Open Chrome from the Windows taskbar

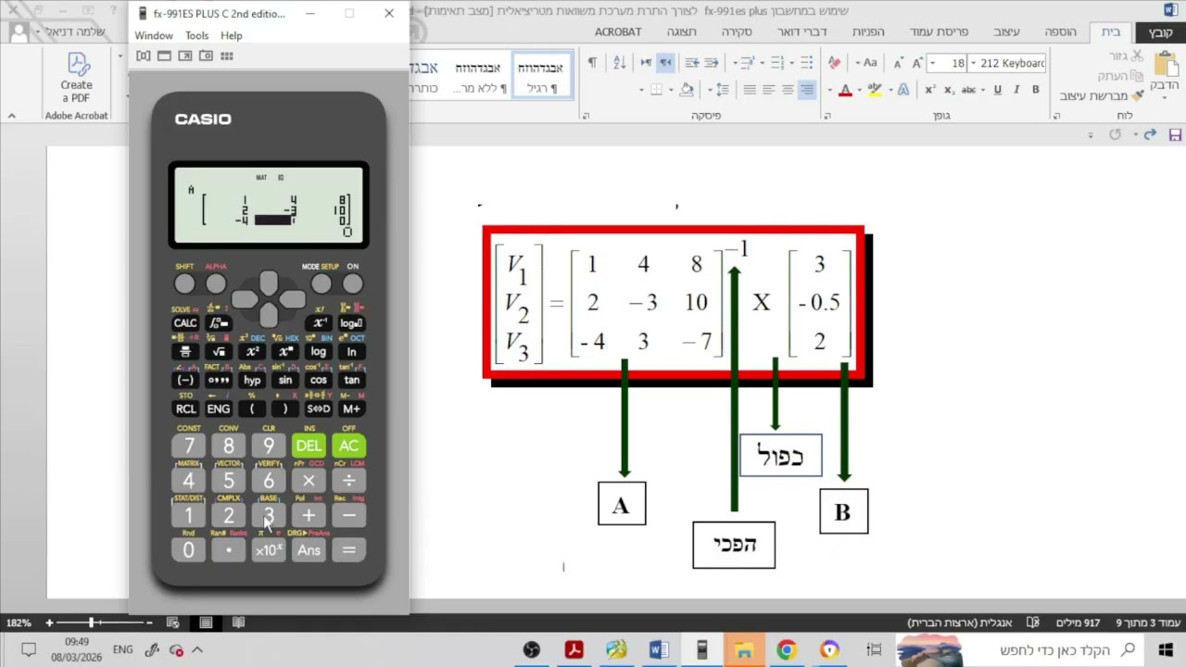(786, 649)
